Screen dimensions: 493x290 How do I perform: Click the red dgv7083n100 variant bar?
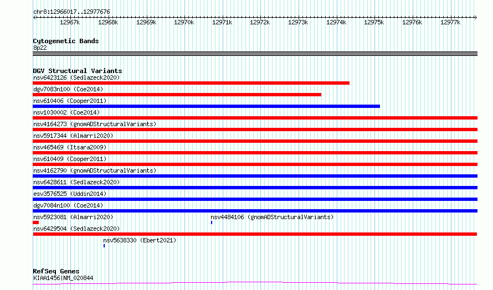[177, 95]
